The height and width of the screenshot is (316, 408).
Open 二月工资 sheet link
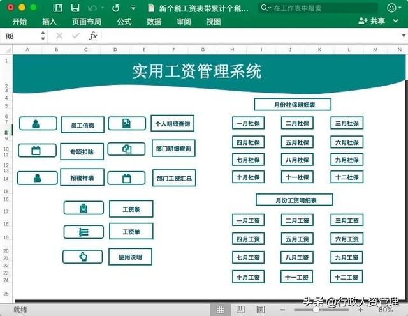pyautogui.click(x=297, y=220)
